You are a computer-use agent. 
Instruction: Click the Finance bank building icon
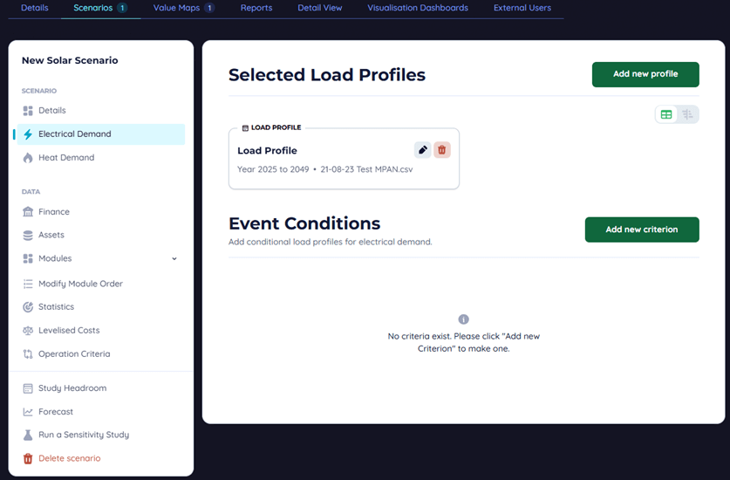tap(28, 211)
